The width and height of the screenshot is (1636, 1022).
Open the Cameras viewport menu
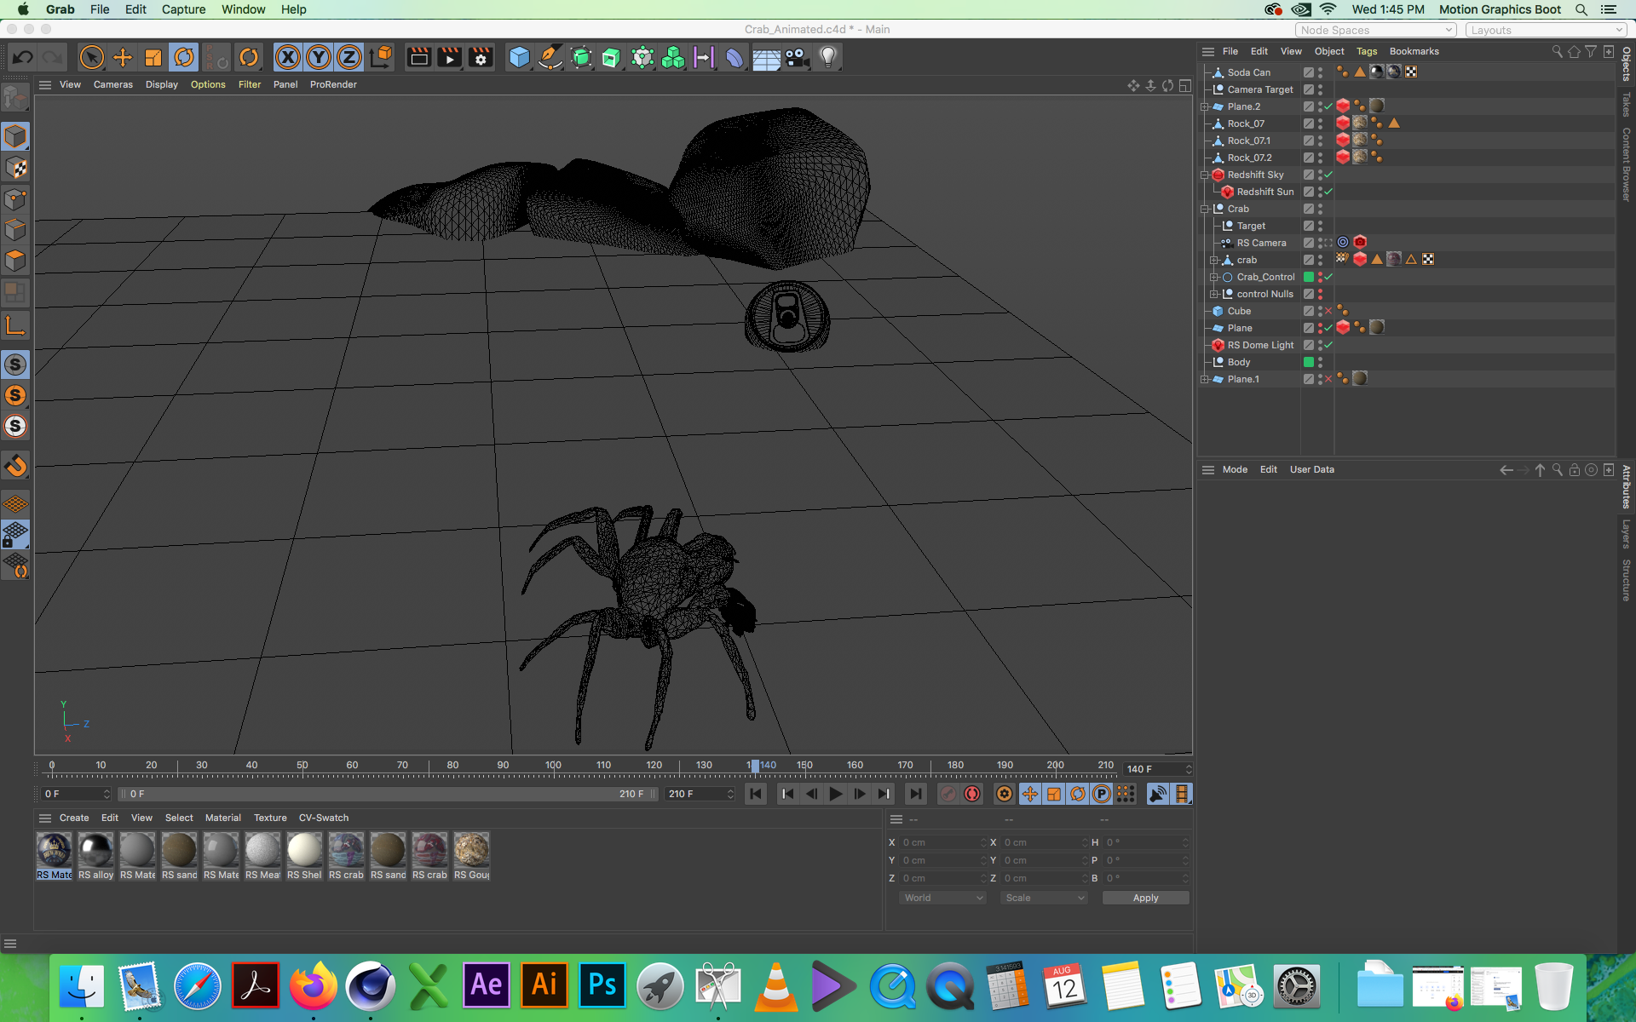click(x=112, y=84)
